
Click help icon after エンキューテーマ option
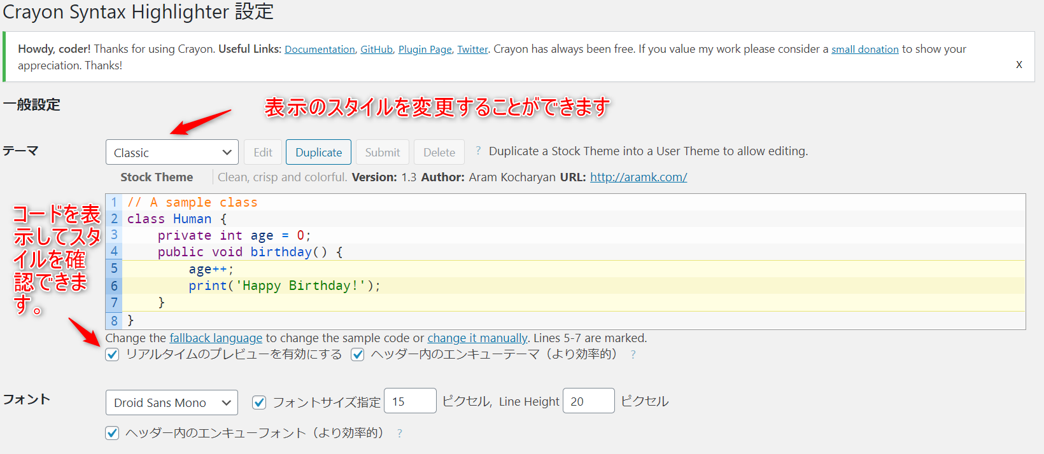(x=633, y=355)
